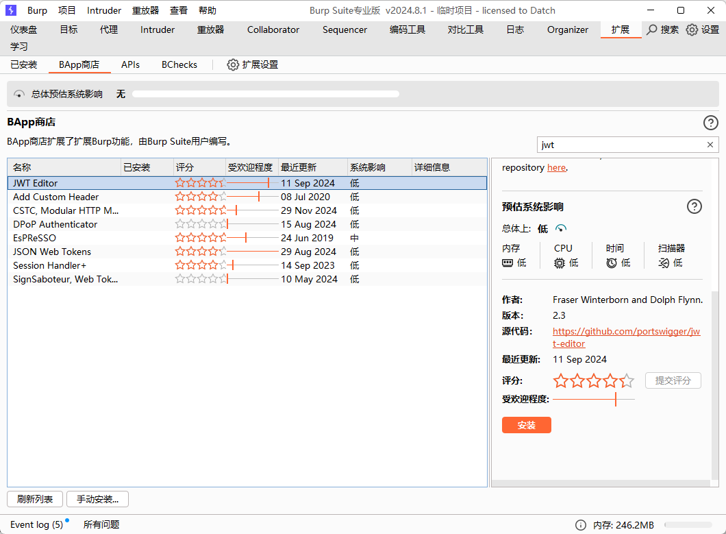Click the search magnifier icon
This screenshot has height=534, width=726.
[x=652, y=29]
